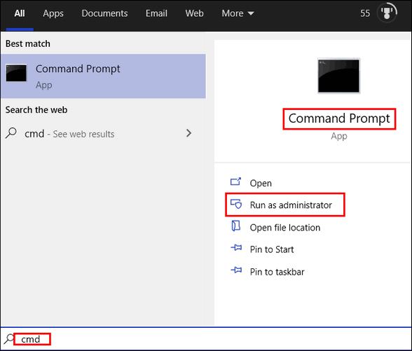The width and height of the screenshot is (412, 351).
Task: Click the cmd search input field
Action: (206, 339)
